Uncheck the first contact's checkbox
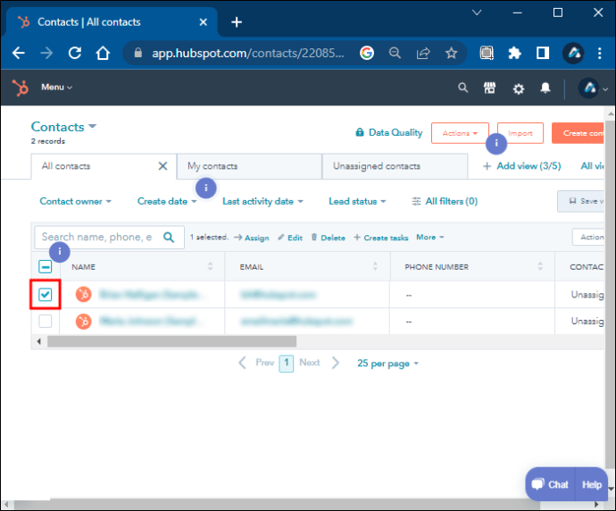This screenshot has height=511, width=616. pyautogui.click(x=46, y=295)
